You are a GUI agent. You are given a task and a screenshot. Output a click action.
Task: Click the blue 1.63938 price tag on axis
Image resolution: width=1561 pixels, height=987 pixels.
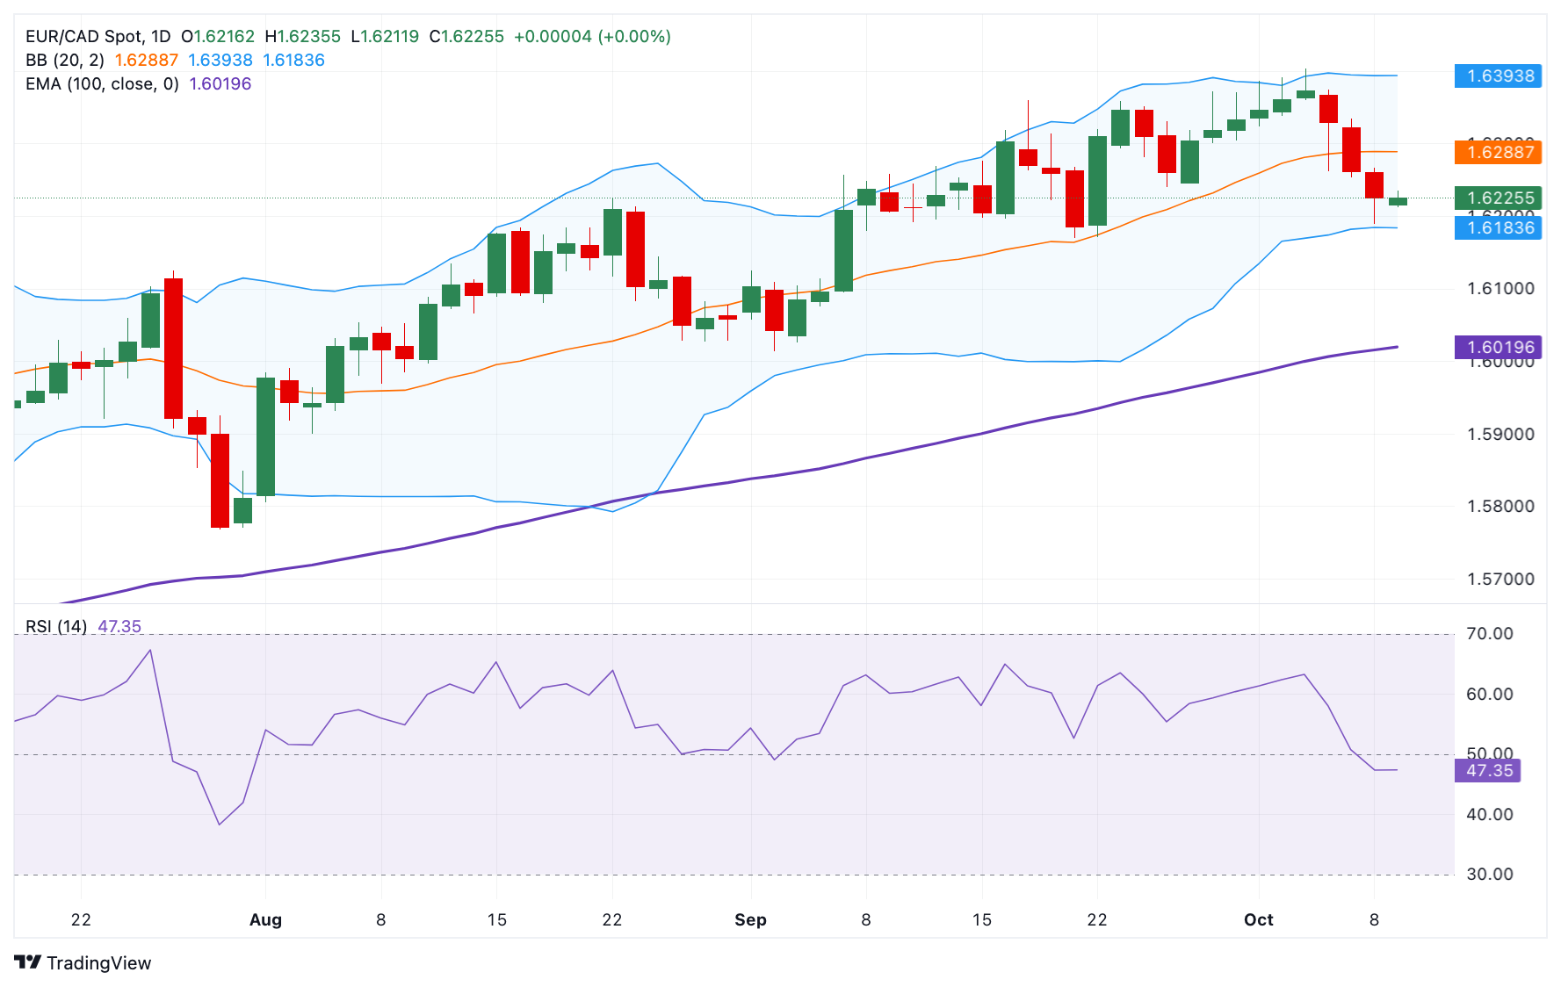point(1499,76)
